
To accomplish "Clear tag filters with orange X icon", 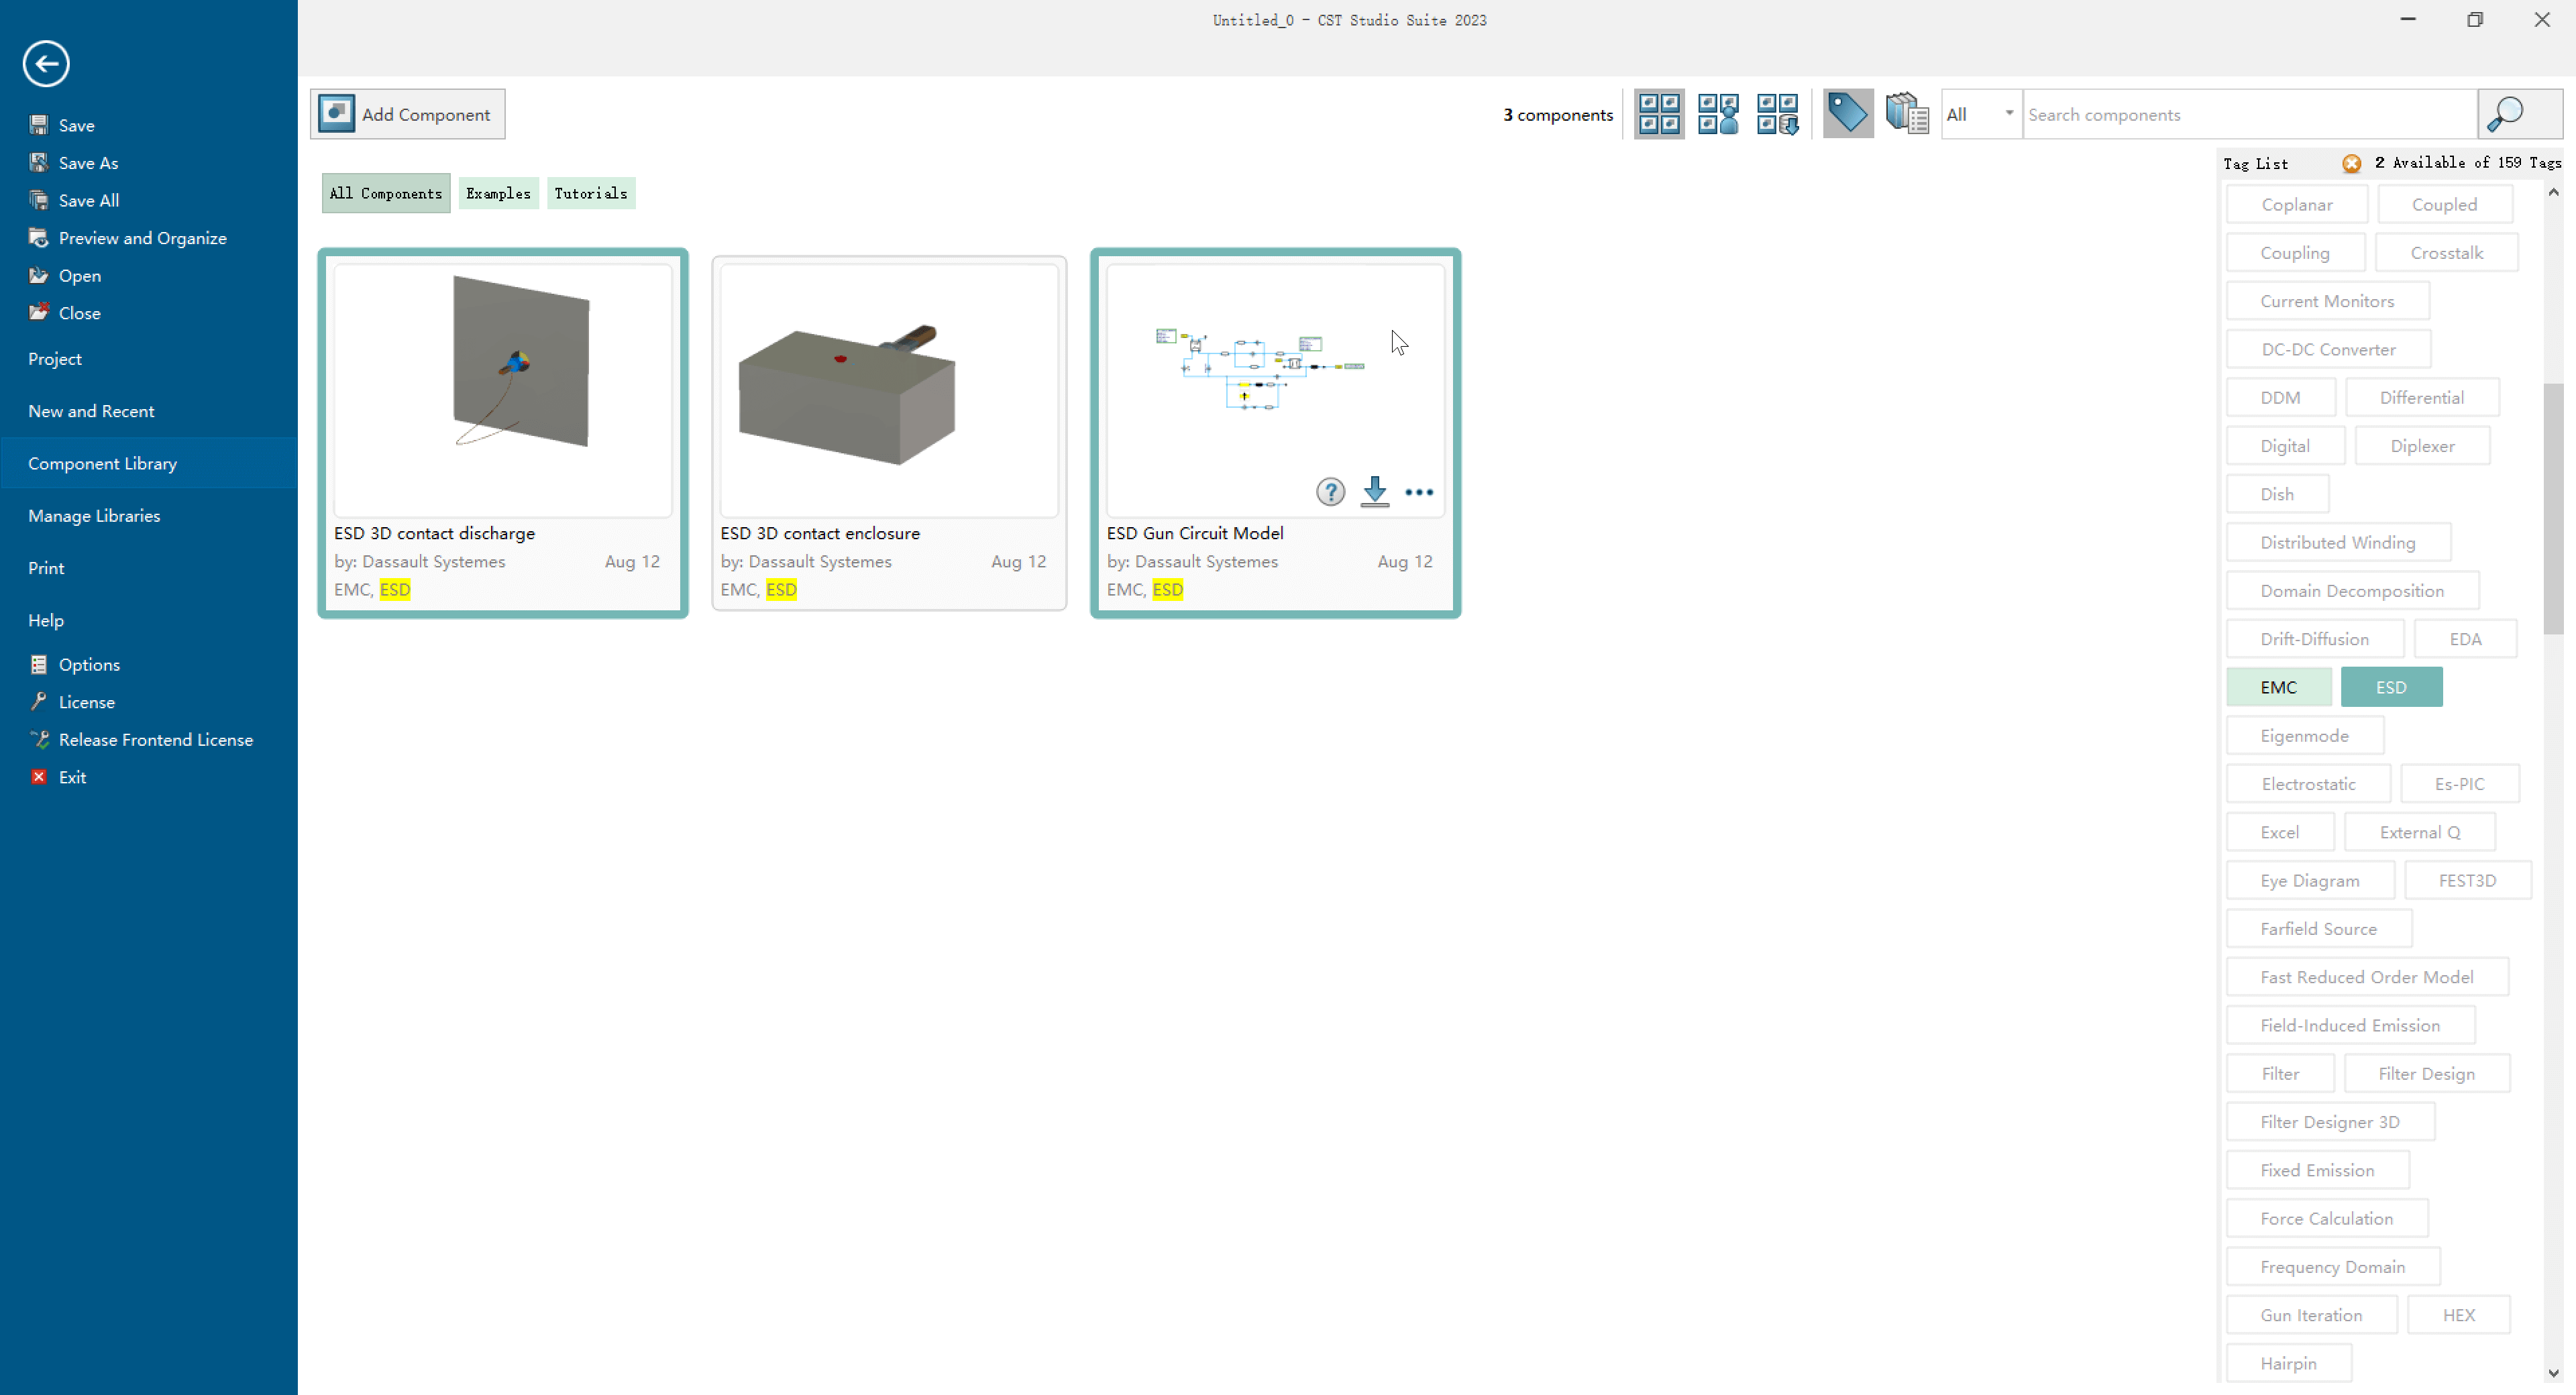I will (x=2352, y=163).
